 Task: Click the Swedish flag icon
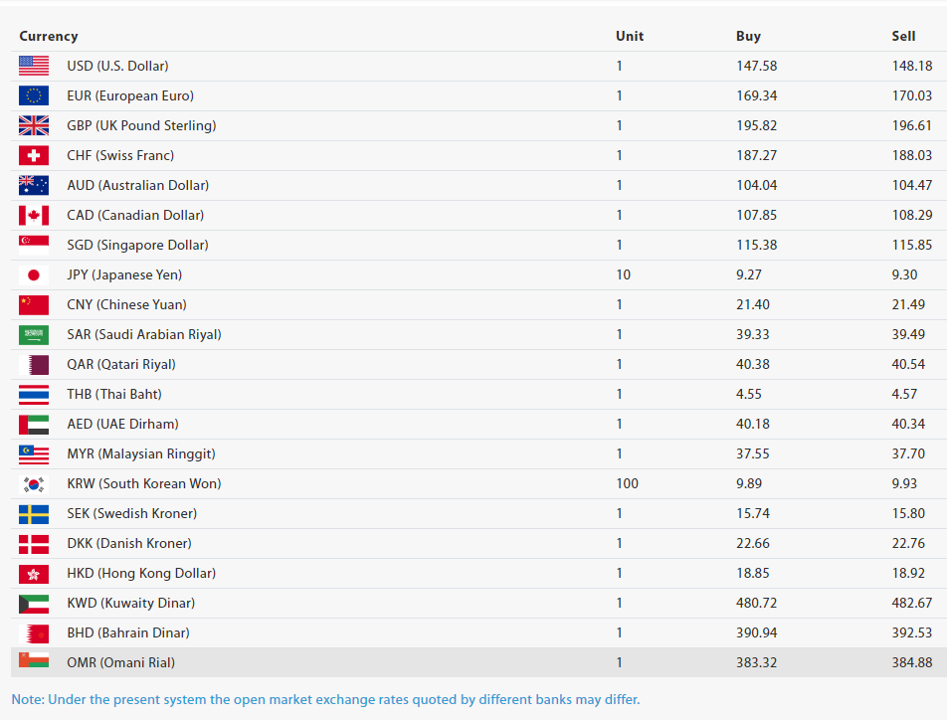[x=33, y=513]
